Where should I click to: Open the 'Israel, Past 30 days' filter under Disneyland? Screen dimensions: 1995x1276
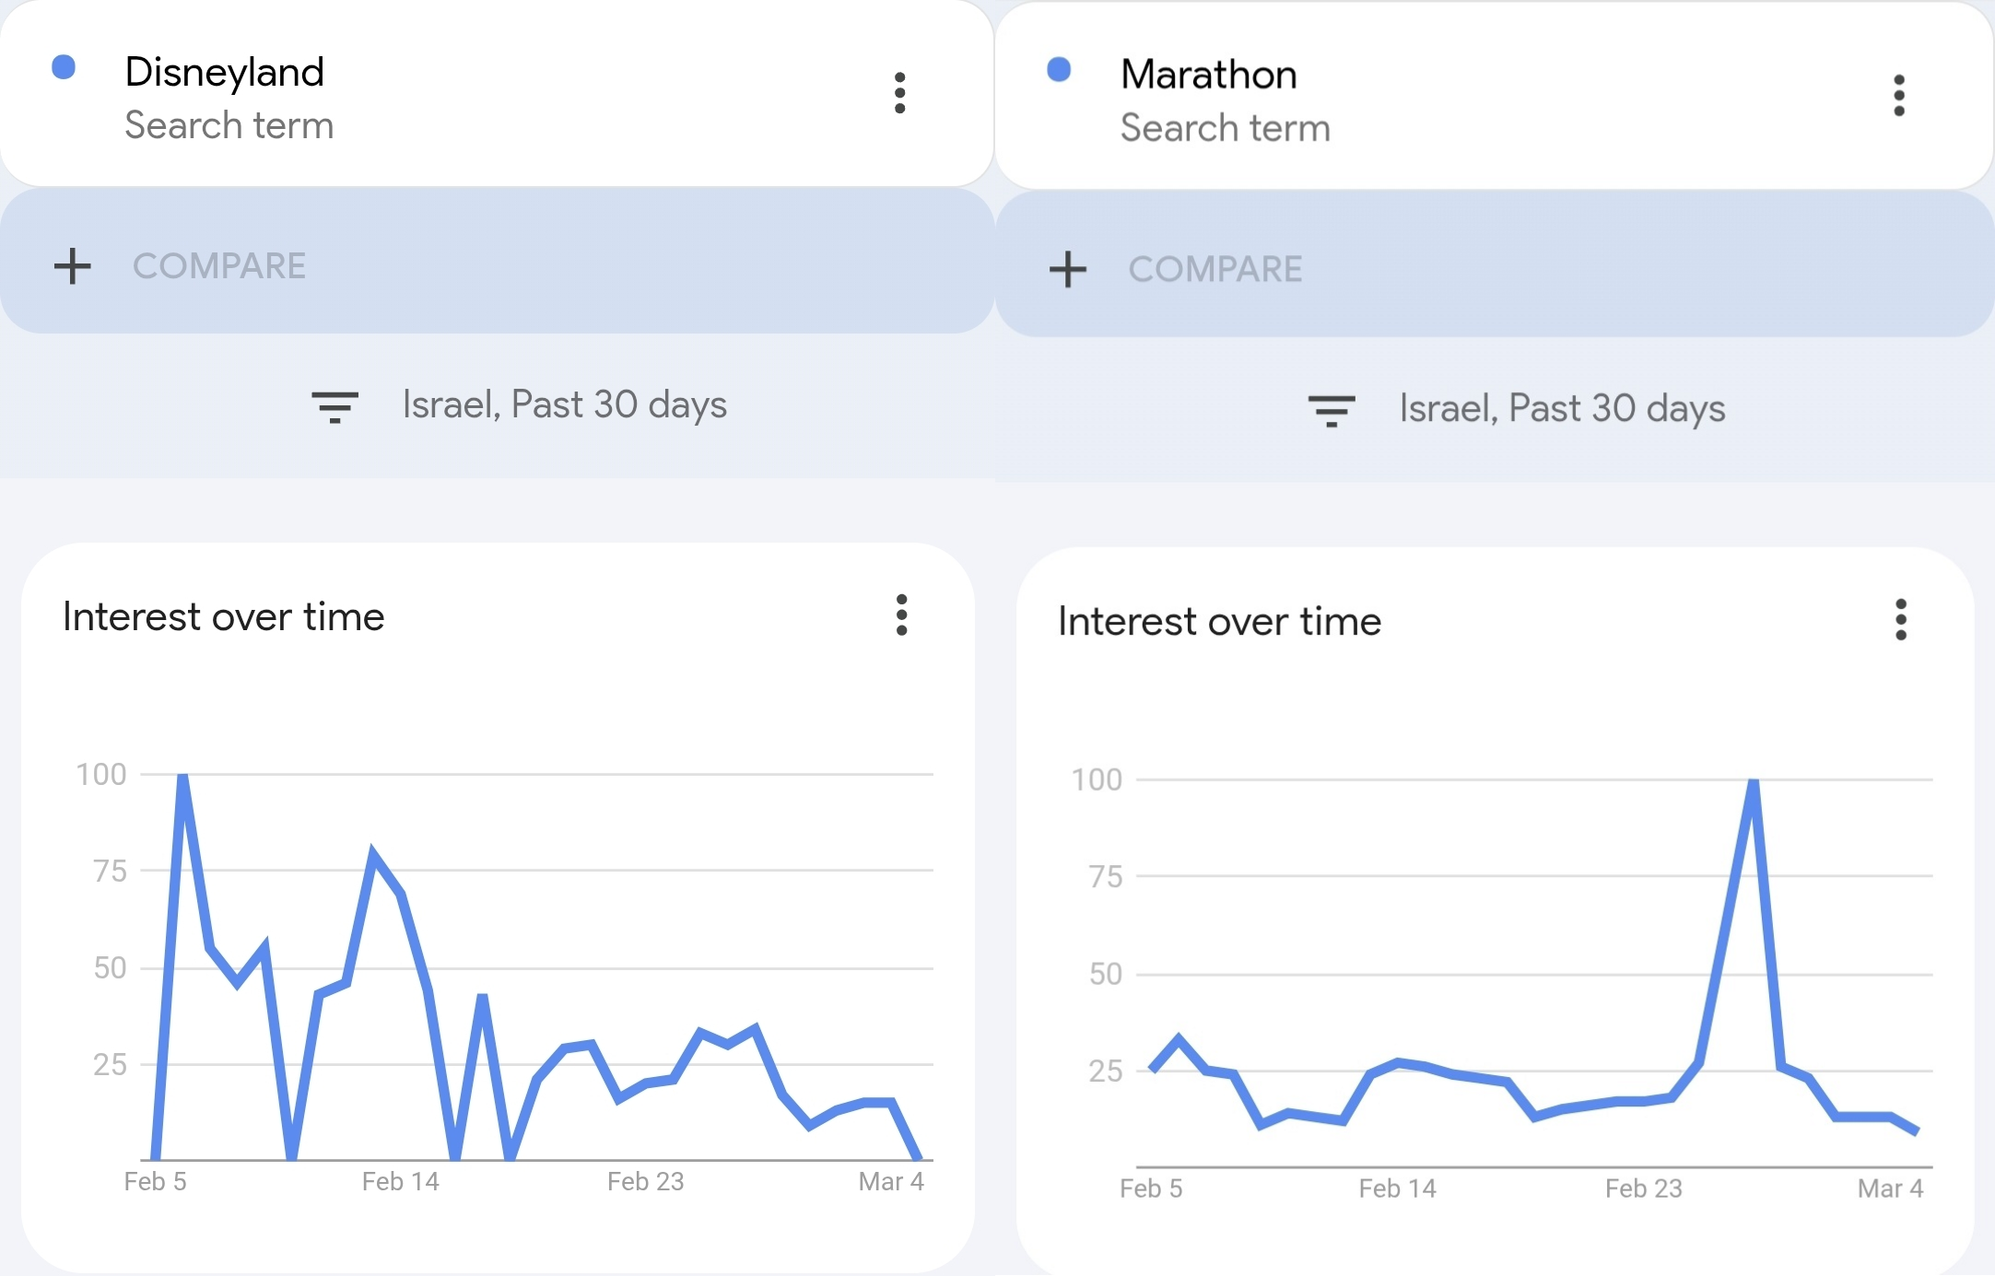pyautogui.click(x=564, y=405)
